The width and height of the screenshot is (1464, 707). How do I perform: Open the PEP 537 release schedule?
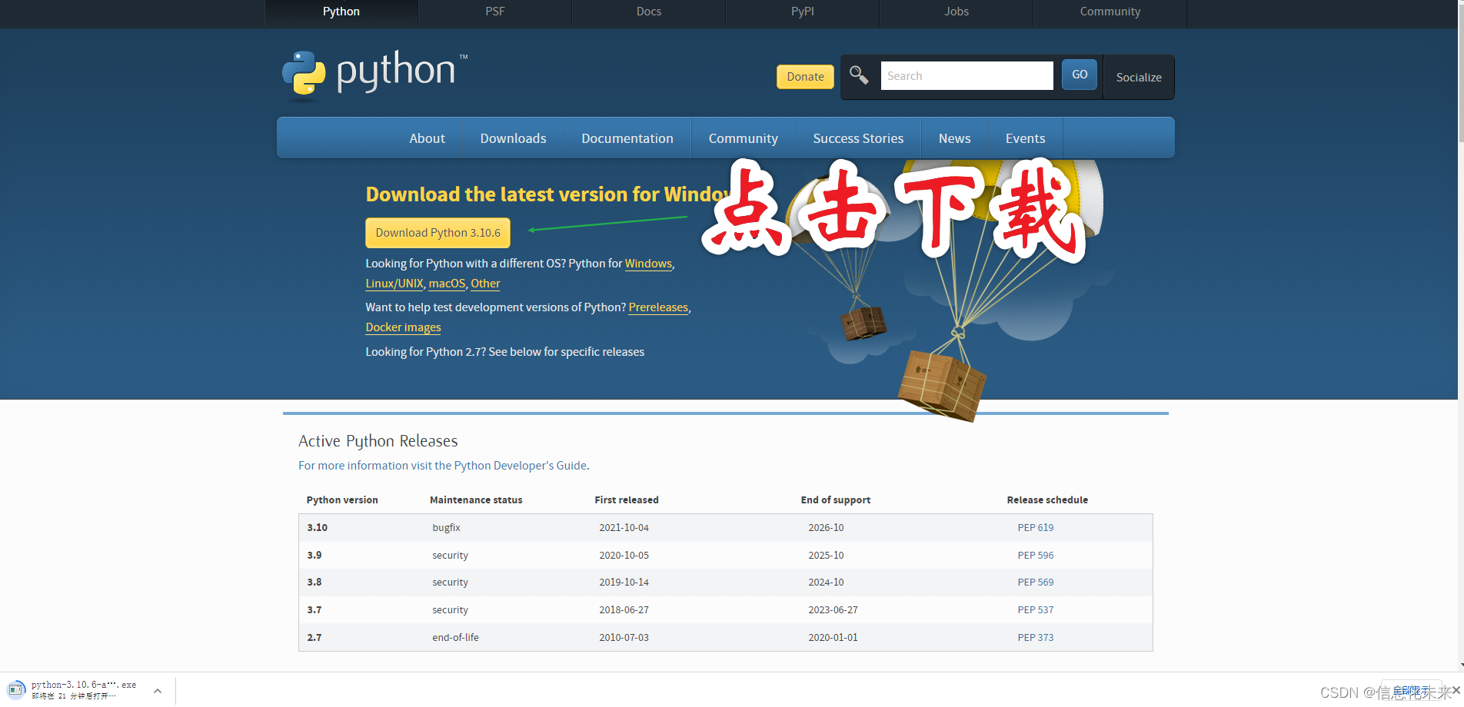pyautogui.click(x=1036, y=610)
